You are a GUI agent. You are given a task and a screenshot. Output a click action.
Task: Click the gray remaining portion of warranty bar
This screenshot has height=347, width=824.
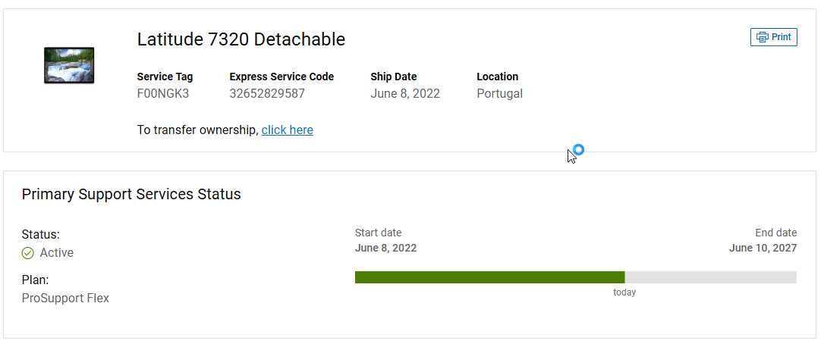[710, 277]
